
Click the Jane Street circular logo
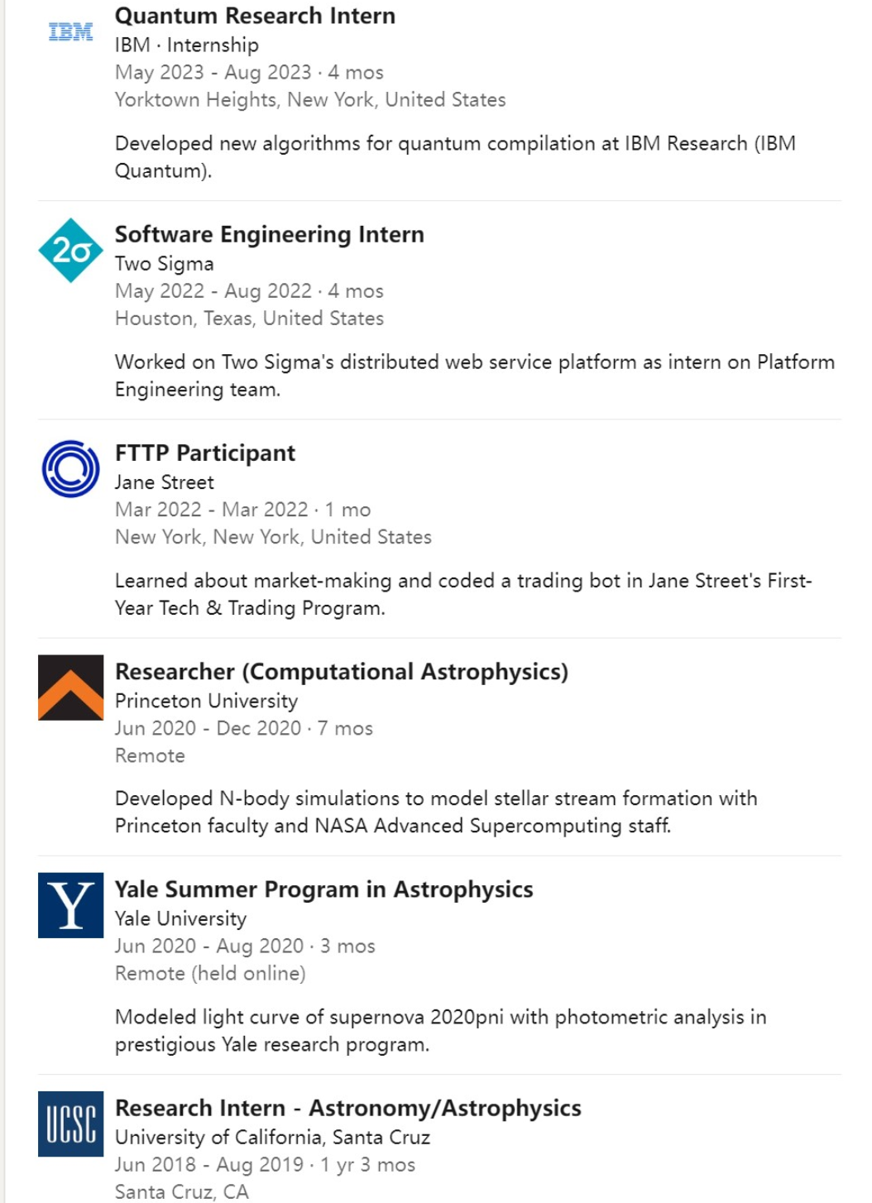(70, 468)
